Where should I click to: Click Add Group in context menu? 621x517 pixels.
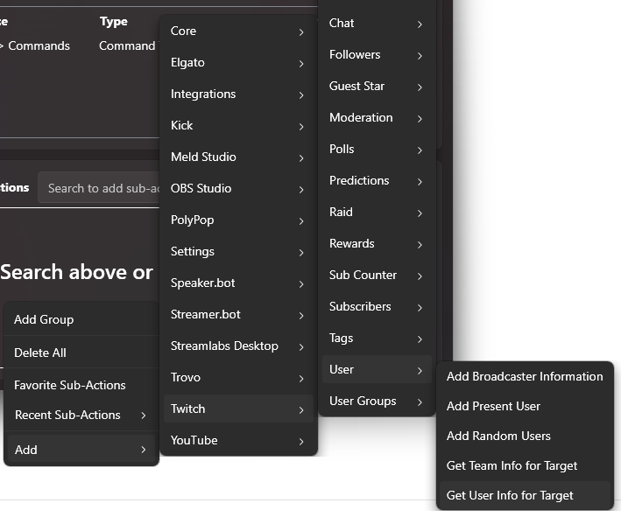click(x=81, y=319)
